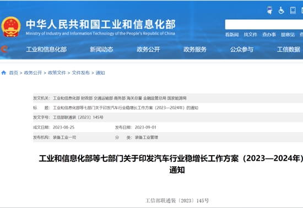Viewport: 303px width, 208px height.
Task: Click the 发布机构 value 装备工业一司
Action: [64, 138]
